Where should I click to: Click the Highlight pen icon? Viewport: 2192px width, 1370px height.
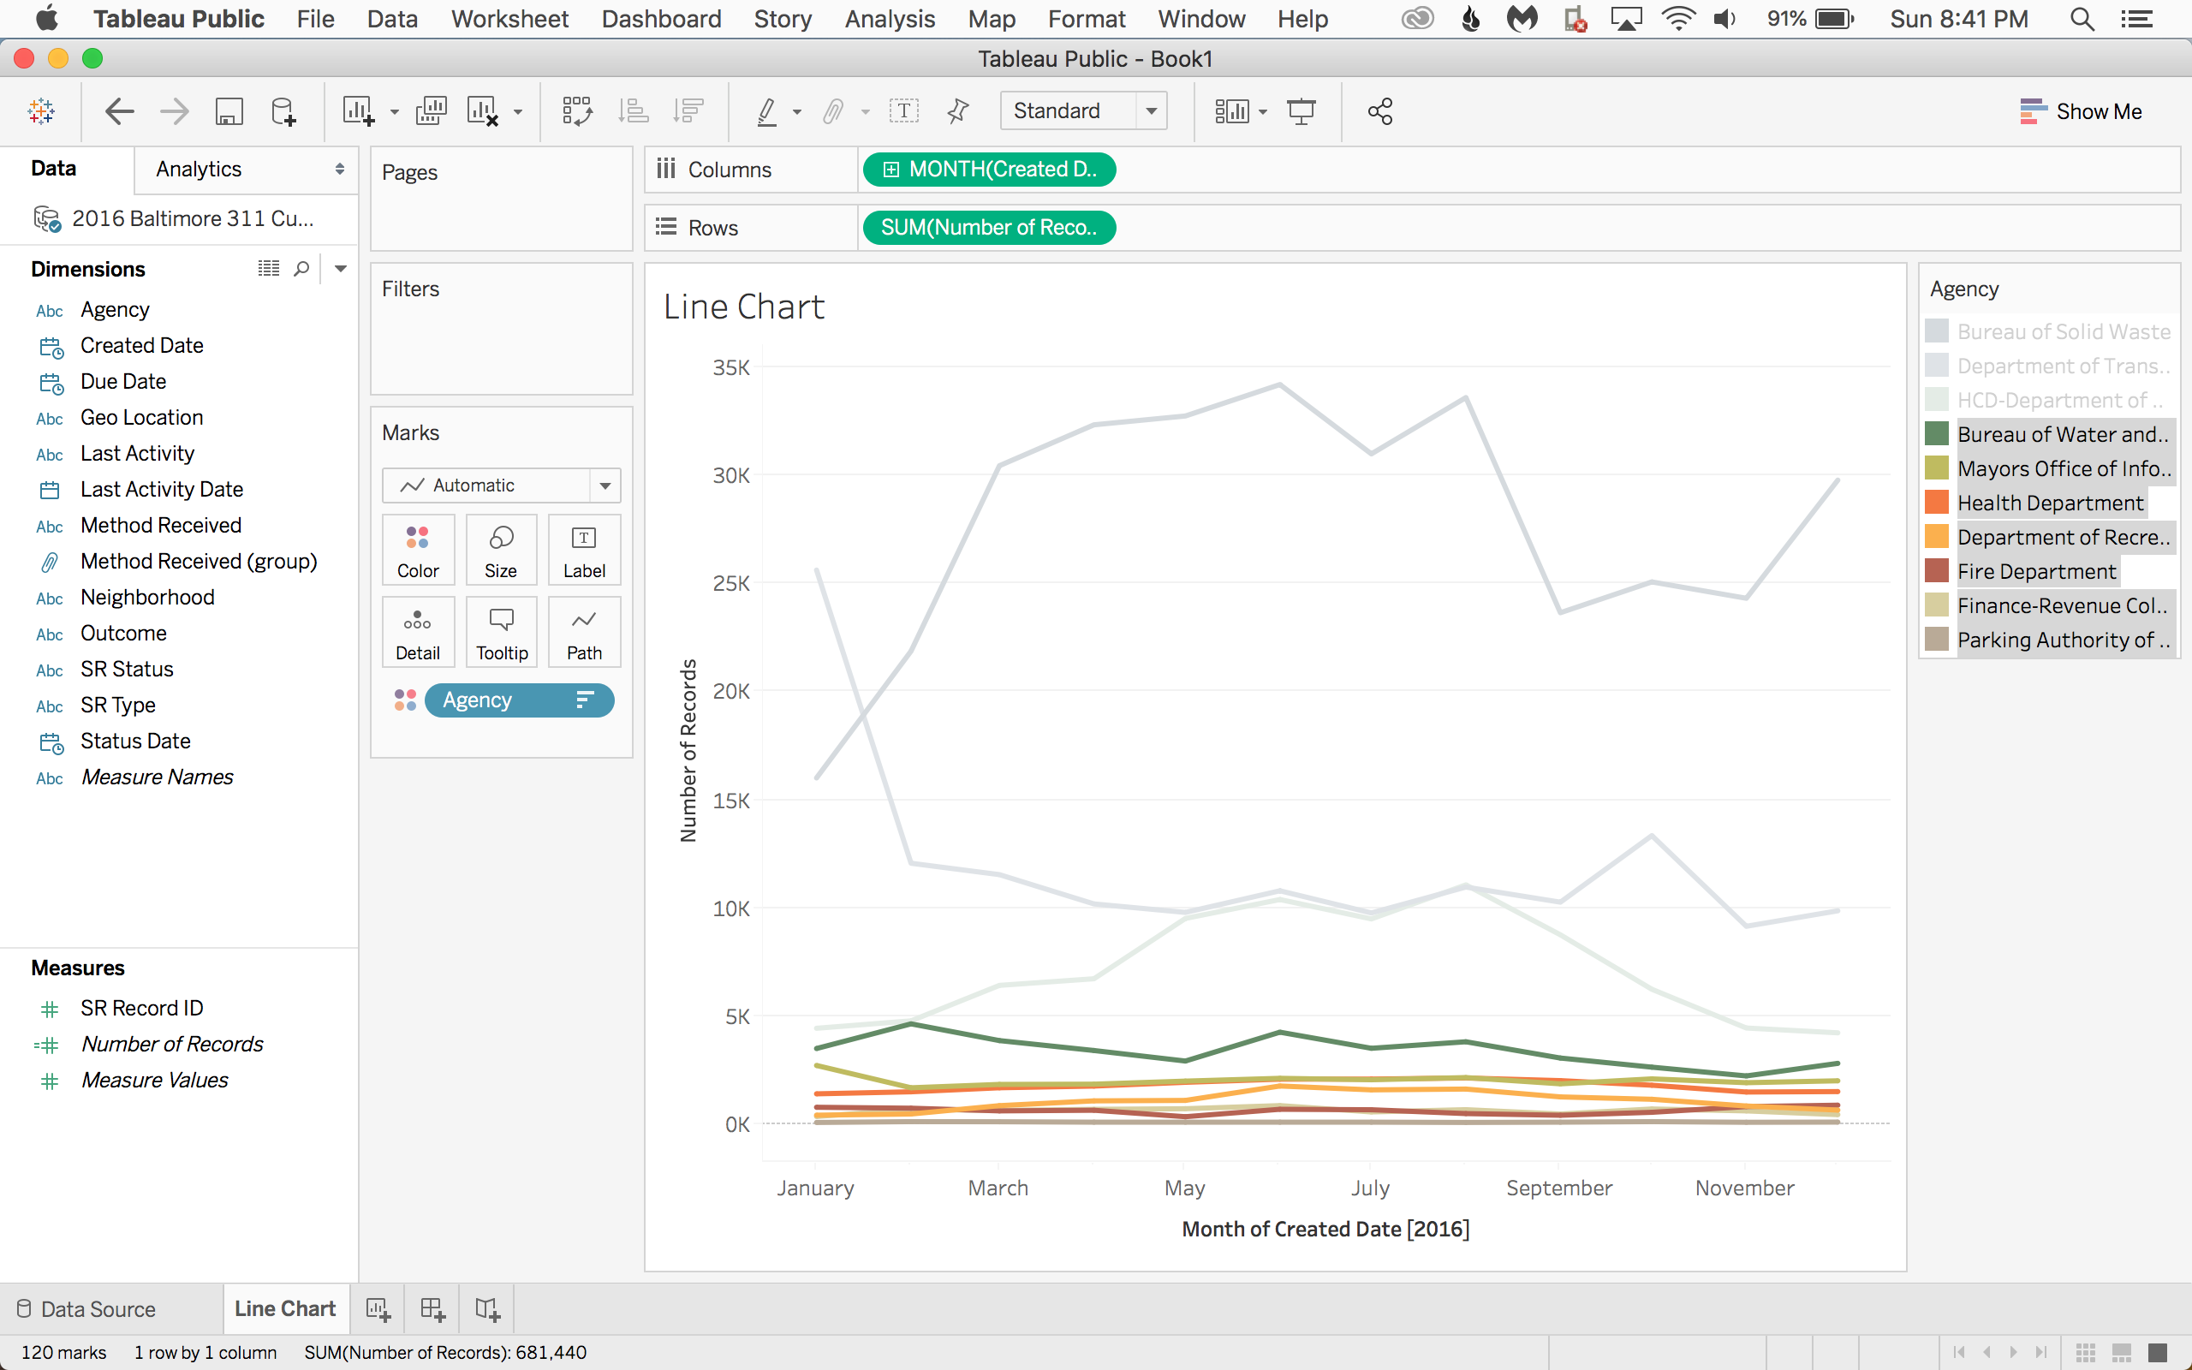[766, 111]
